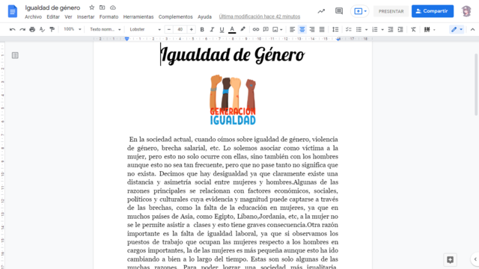The width and height of the screenshot is (479, 269).
Task: Expand the bulleted list options arrow
Action: coord(366,30)
